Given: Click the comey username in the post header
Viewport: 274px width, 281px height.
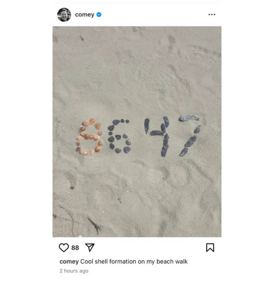Looking at the screenshot, I should coord(85,14).
